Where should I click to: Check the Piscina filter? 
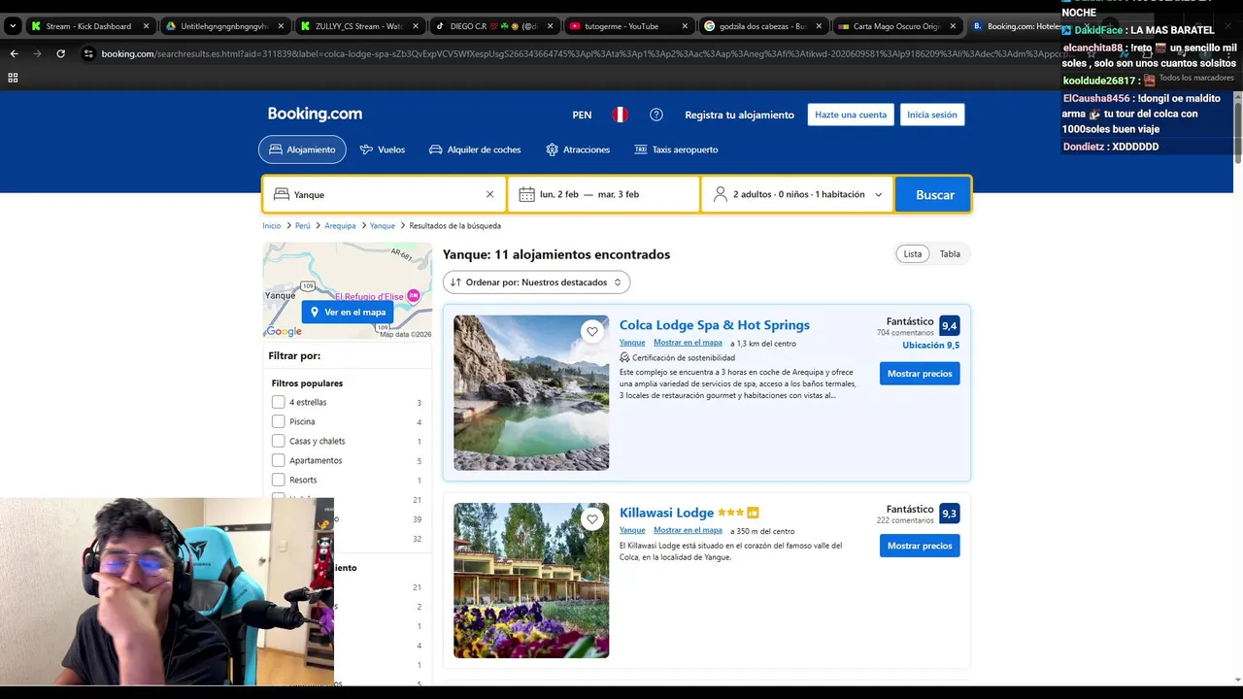279,421
